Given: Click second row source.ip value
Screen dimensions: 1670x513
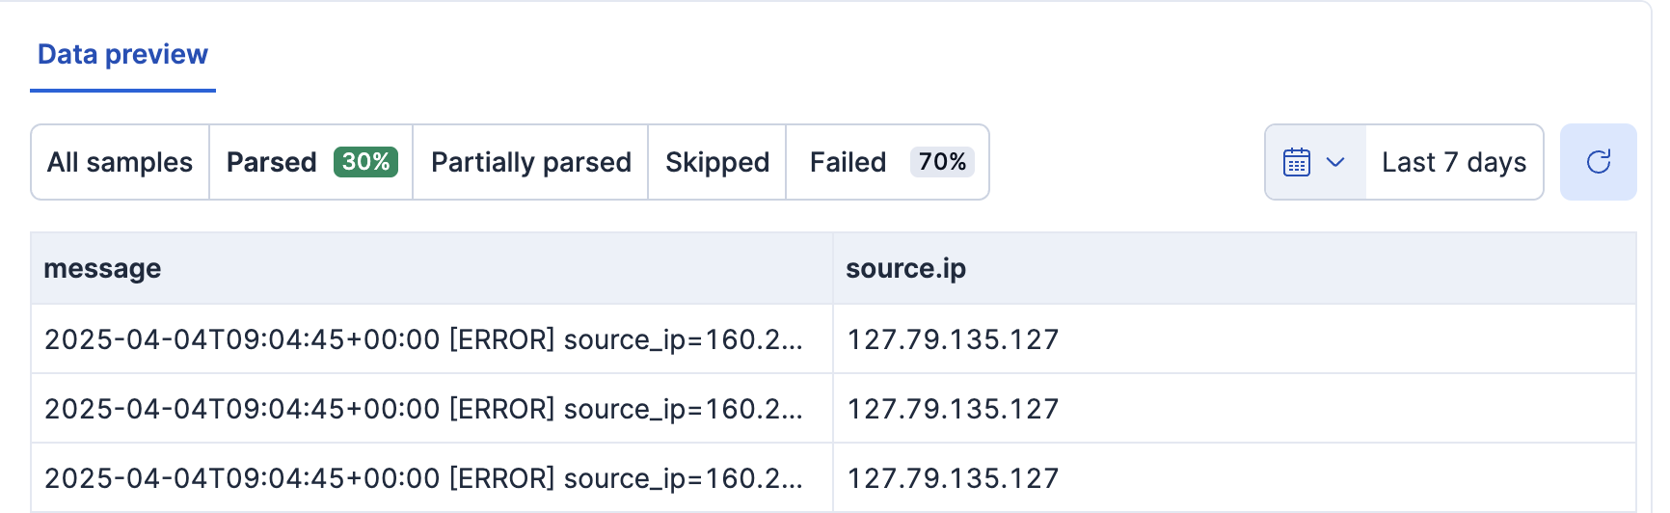Looking at the screenshot, I should (953, 409).
